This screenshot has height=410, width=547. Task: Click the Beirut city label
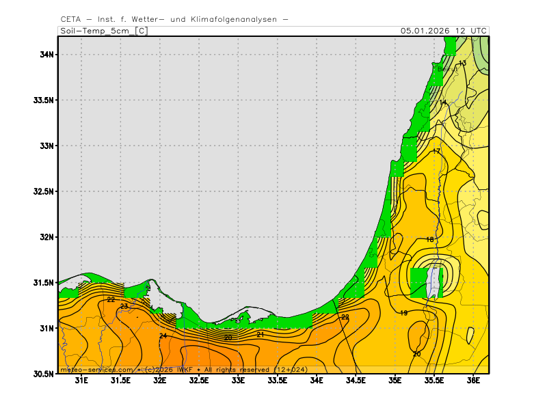point(446,69)
